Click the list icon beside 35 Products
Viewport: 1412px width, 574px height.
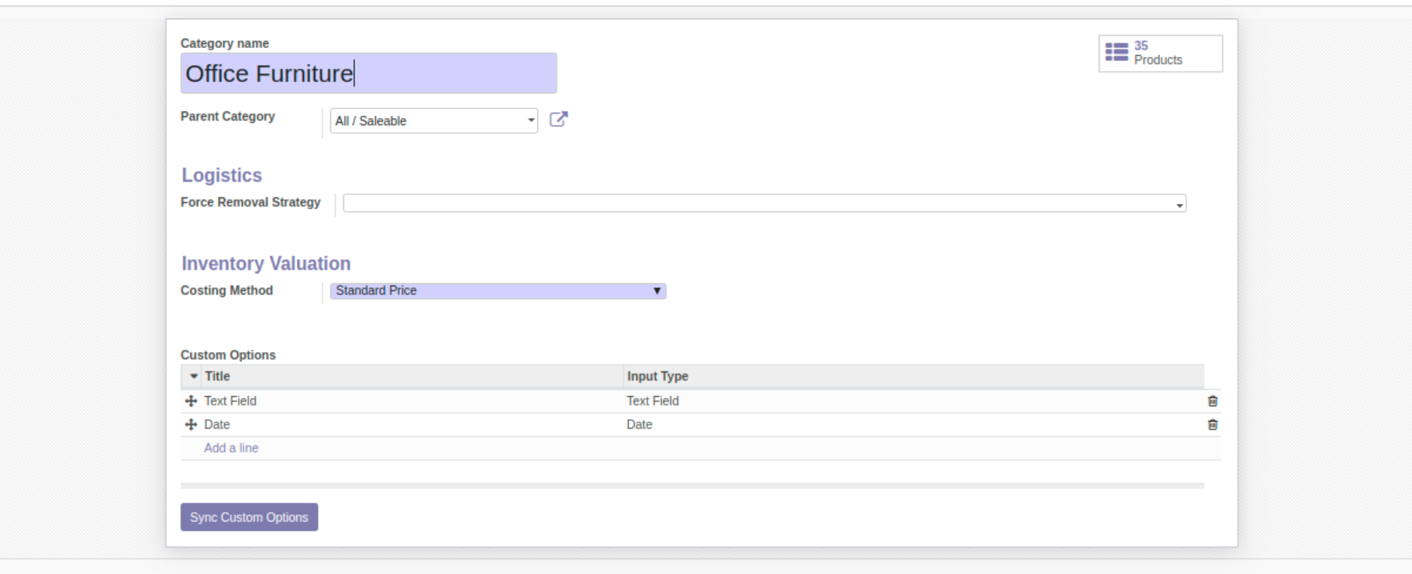[1116, 53]
